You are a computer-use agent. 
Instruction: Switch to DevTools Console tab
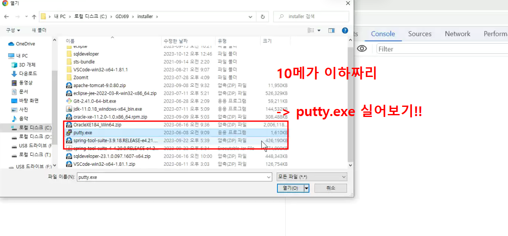[383, 34]
